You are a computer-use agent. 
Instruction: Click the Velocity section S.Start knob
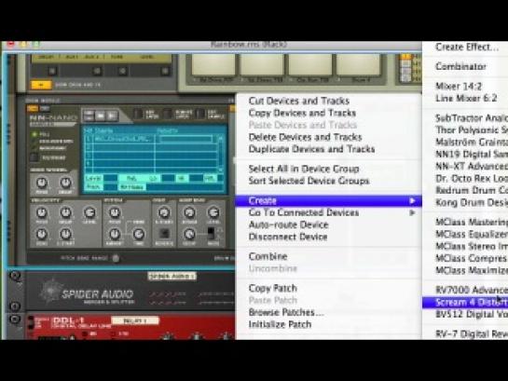tap(65, 234)
